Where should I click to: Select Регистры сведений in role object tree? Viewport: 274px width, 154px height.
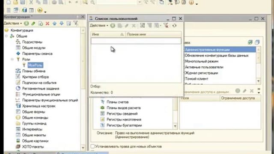tap(122, 114)
